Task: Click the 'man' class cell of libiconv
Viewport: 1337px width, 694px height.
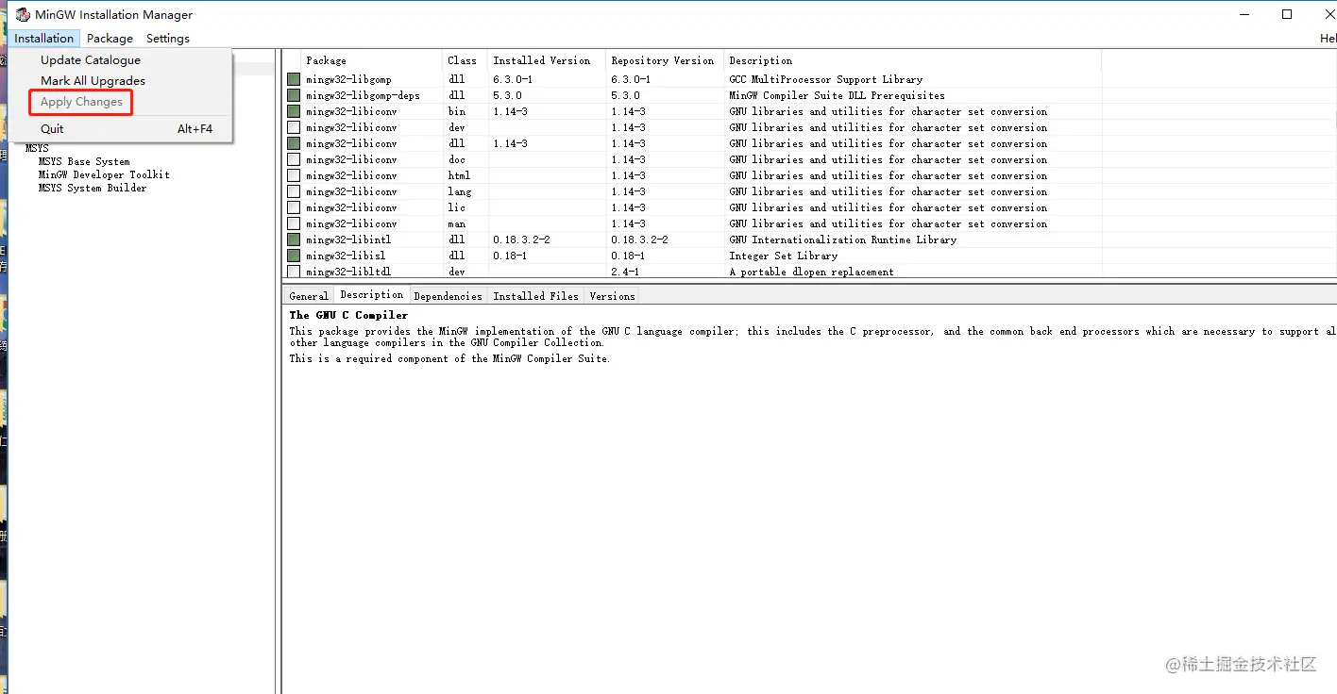Action: pyautogui.click(x=457, y=223)
